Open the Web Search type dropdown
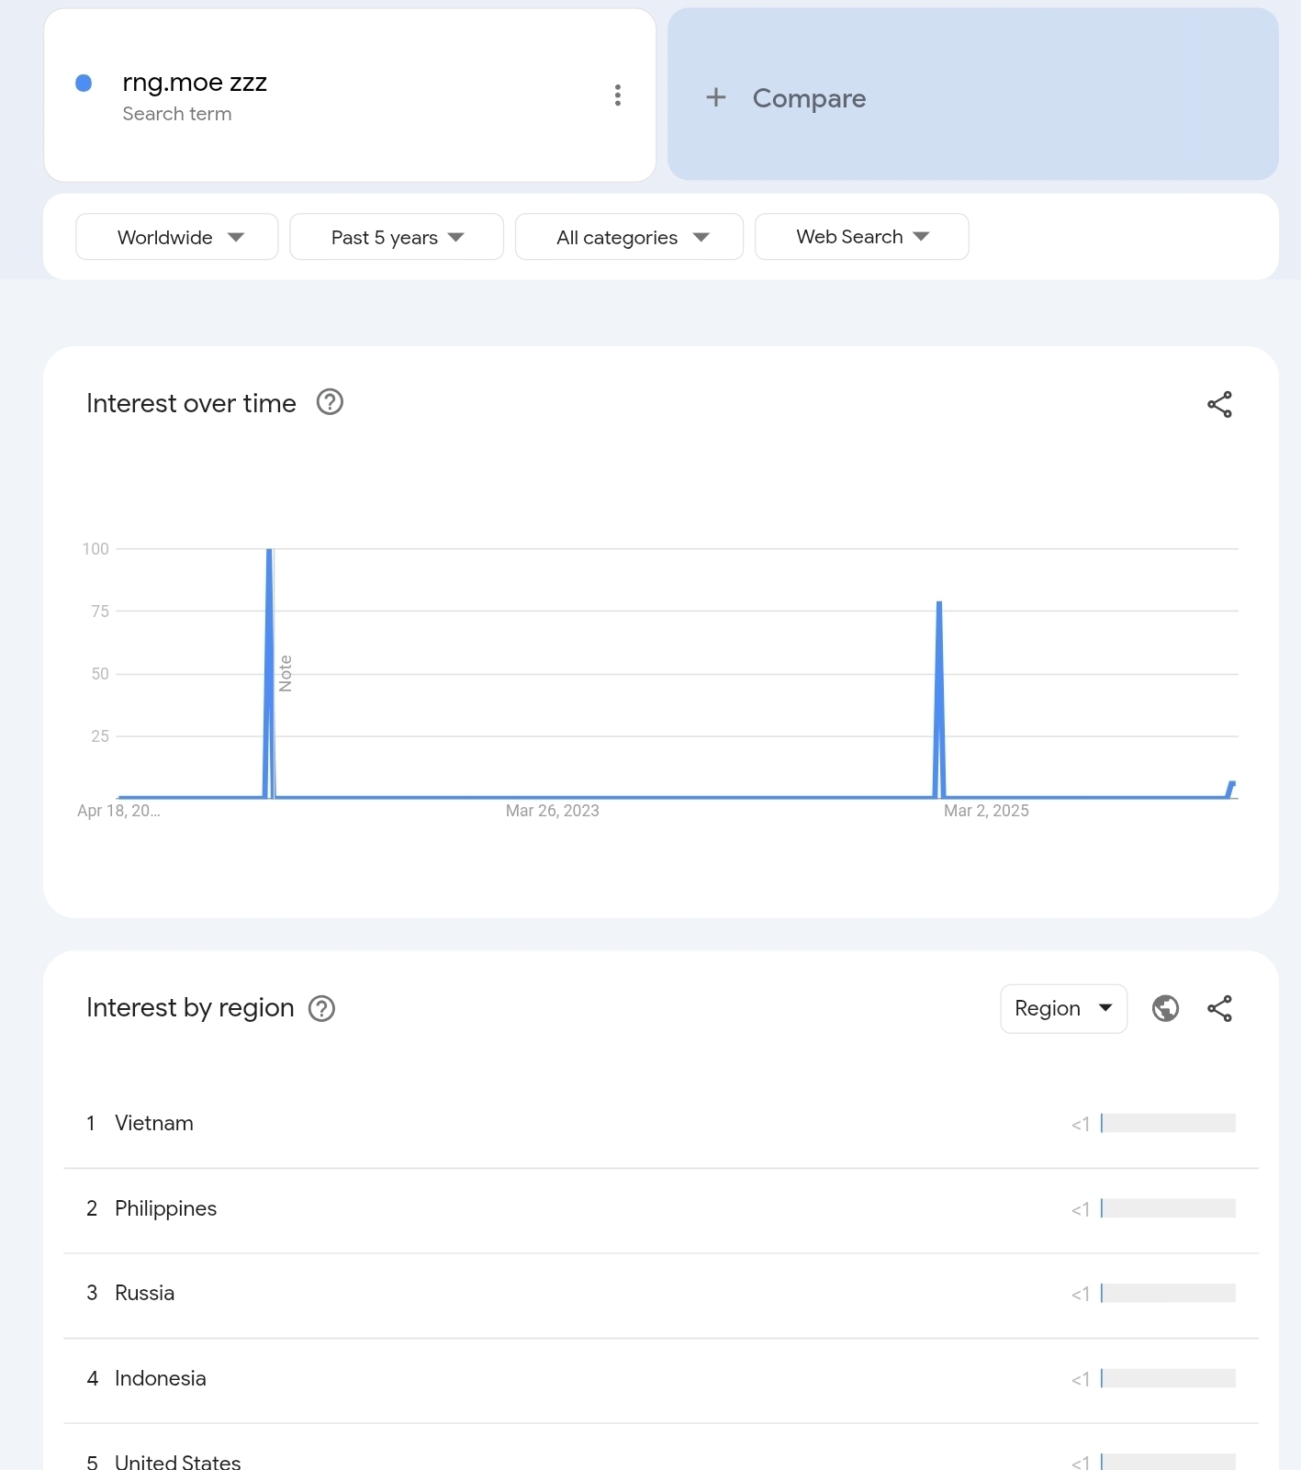Screen dimensions: 1301x1470 (861, 237)
